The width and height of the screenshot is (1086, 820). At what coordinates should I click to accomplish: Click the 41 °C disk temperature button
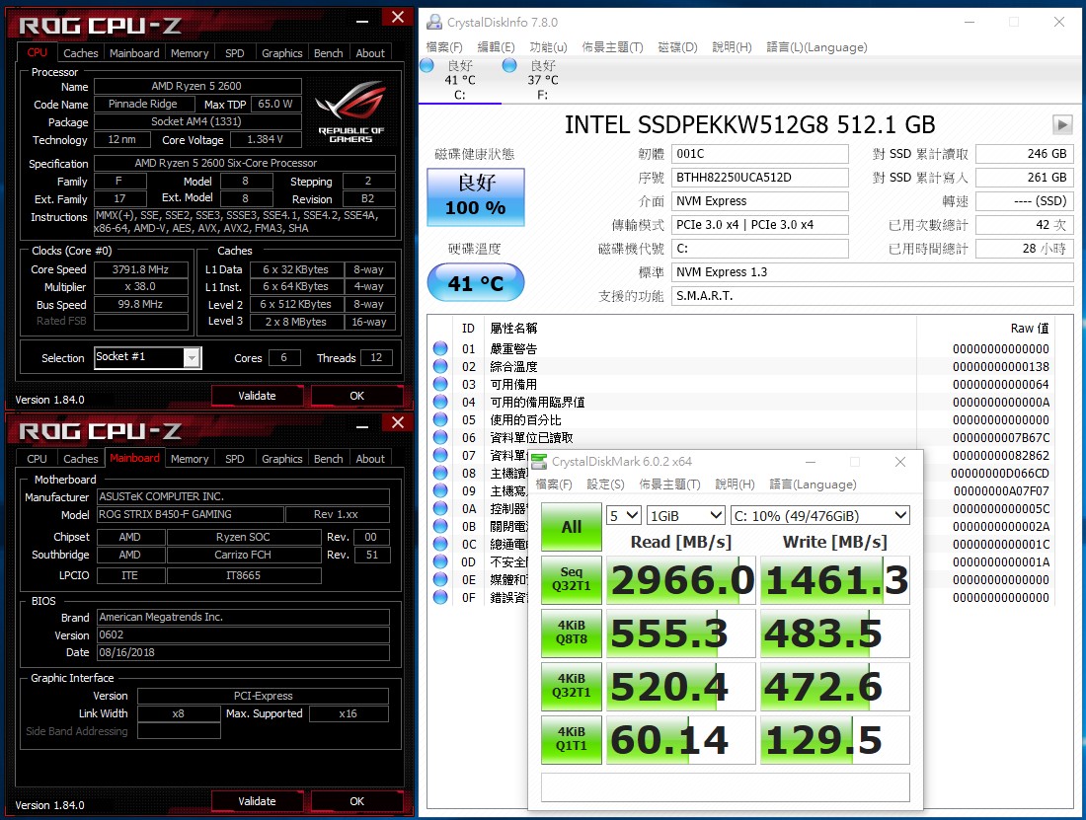(x=476, y=282)
